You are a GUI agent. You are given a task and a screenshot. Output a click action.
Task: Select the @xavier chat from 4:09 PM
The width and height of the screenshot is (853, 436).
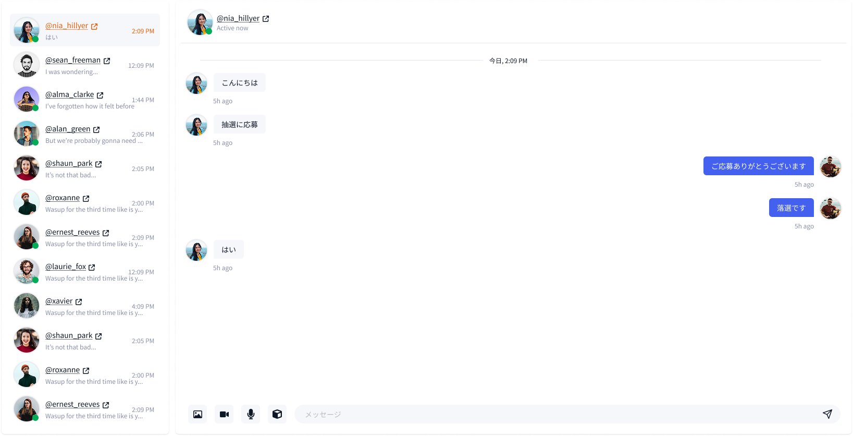click(89, 307)
